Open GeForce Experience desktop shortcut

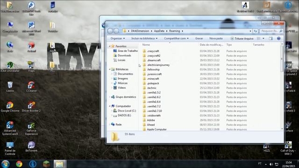pos(31,128)
